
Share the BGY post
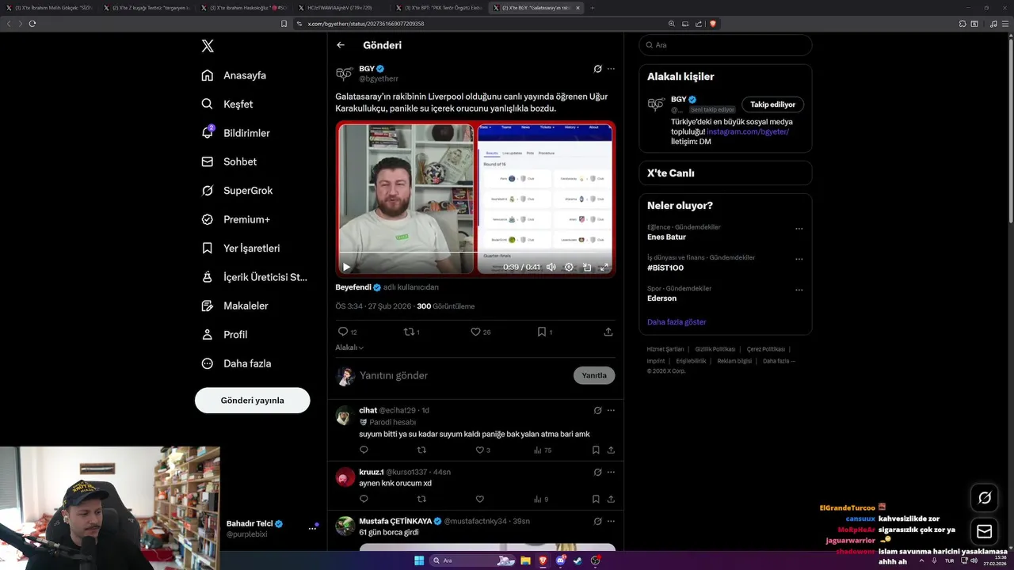(608, 332)
